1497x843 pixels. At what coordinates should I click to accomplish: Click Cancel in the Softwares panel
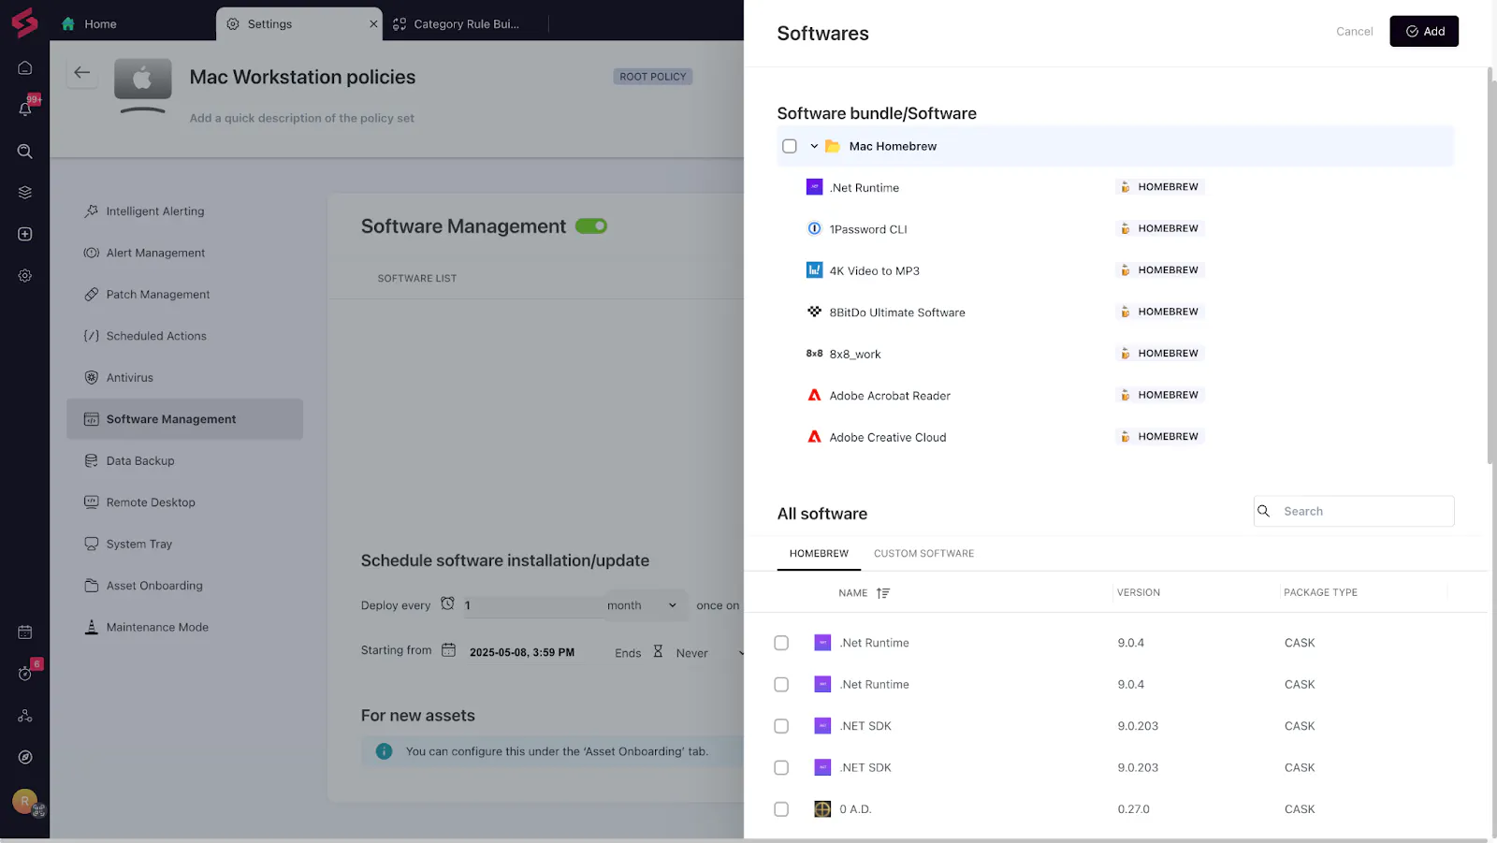(x=1354, y=32)
